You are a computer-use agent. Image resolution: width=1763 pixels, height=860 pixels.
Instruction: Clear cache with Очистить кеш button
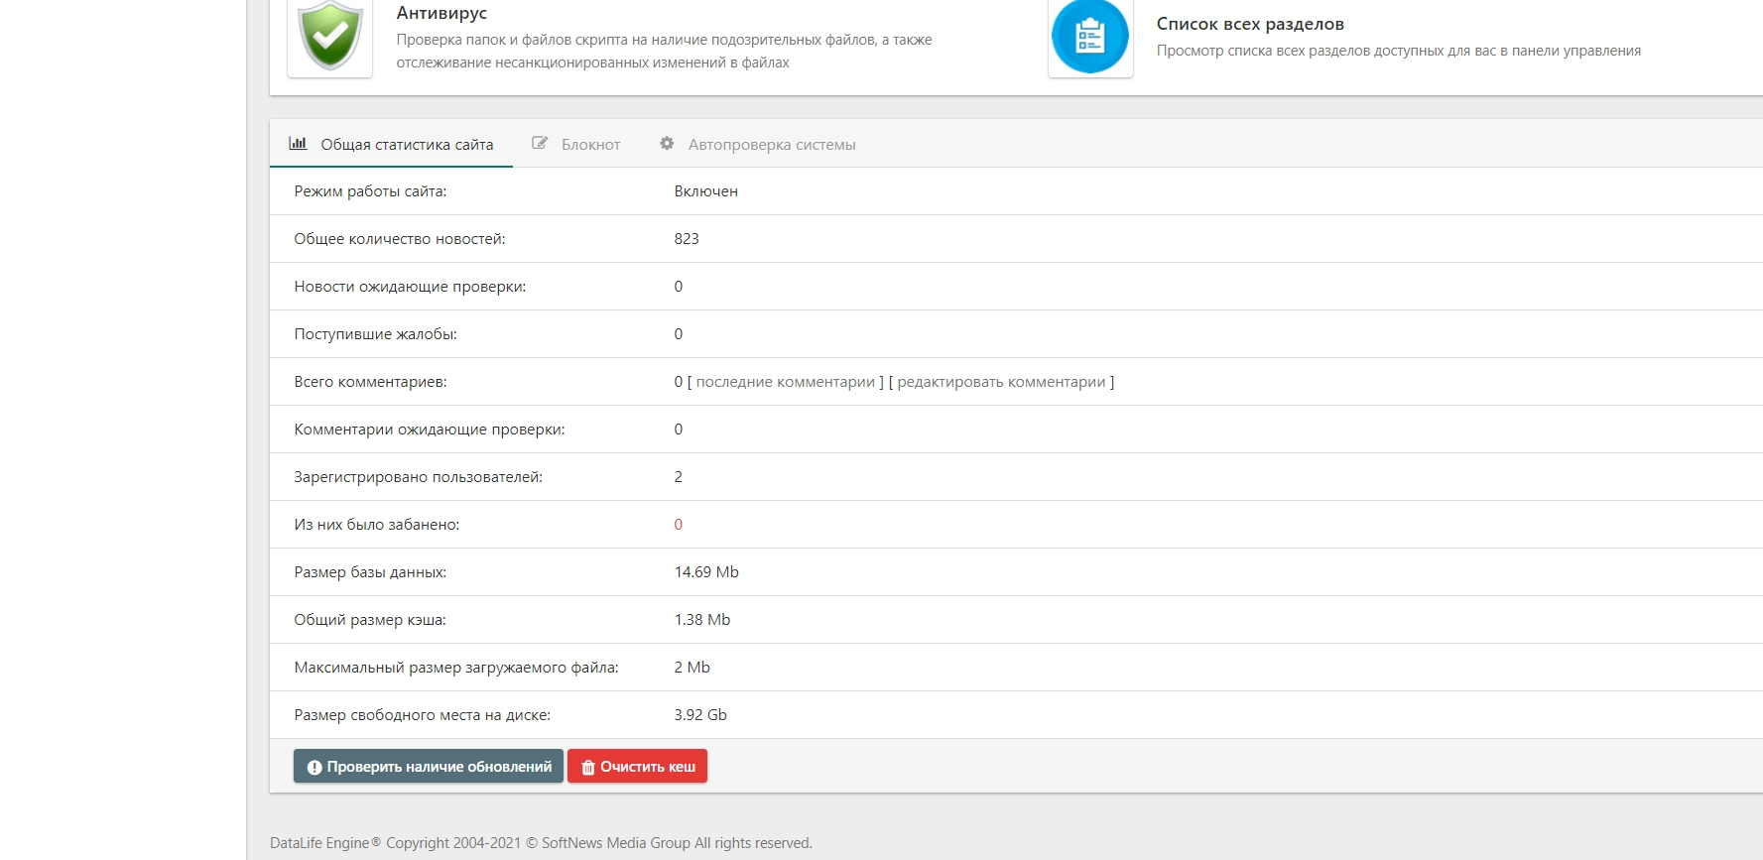point(637,766)
